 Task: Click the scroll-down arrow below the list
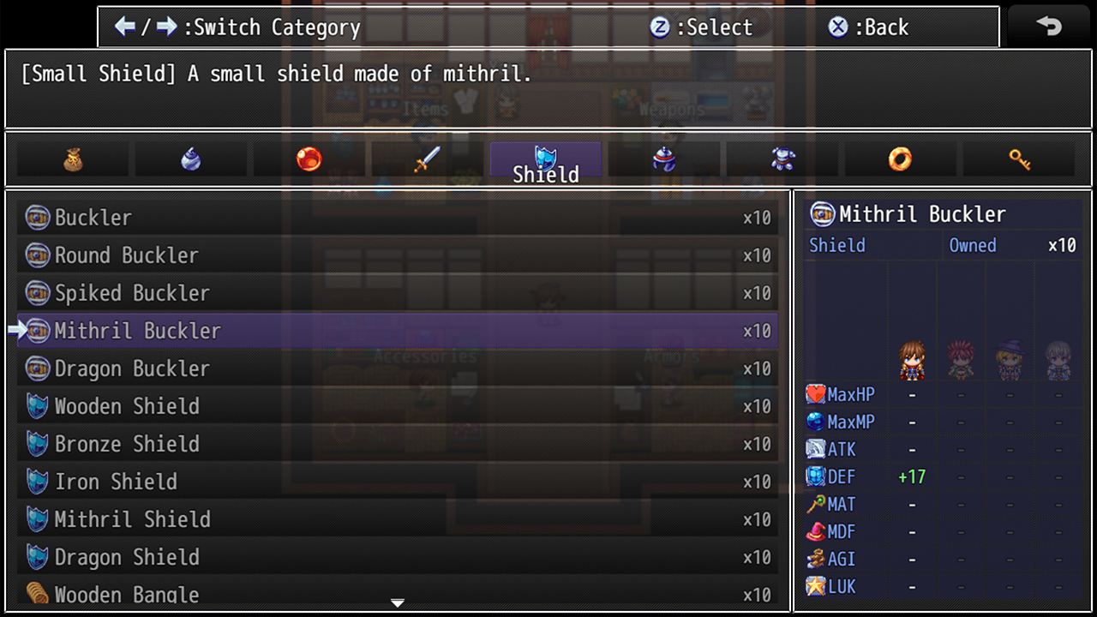[397, 603]
